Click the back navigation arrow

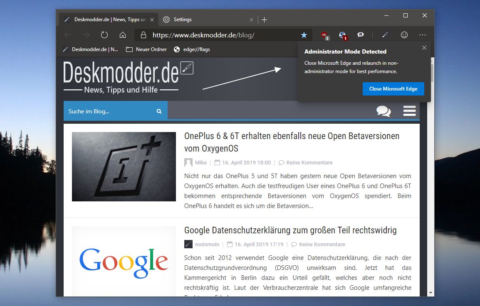(68, 35)
